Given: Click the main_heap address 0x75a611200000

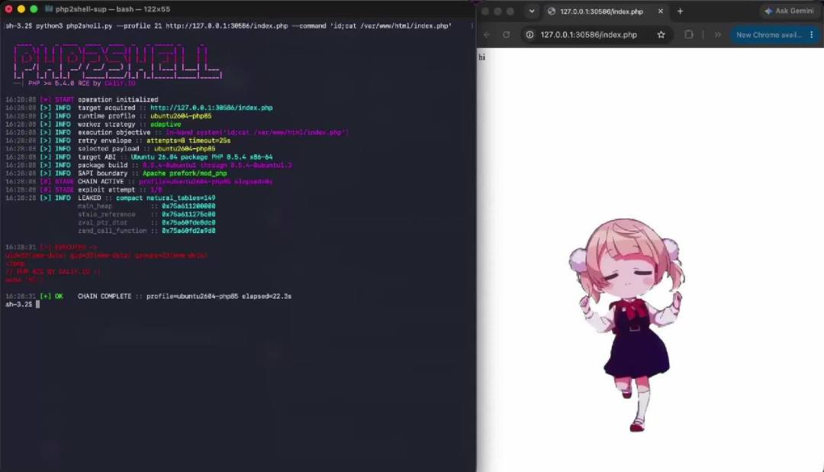Looking at the screenshot, I should point(188,206).
